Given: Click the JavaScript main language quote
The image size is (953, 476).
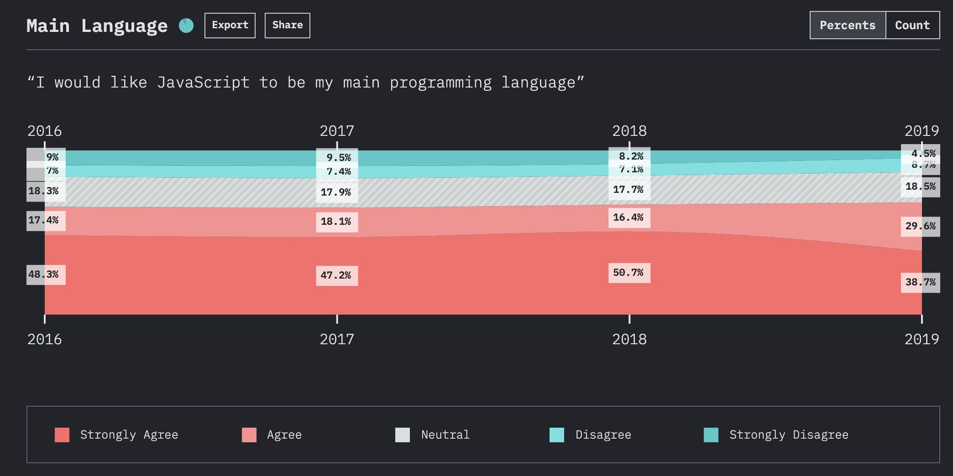Looking at the screenshot, I should click(x=305, y=83).
